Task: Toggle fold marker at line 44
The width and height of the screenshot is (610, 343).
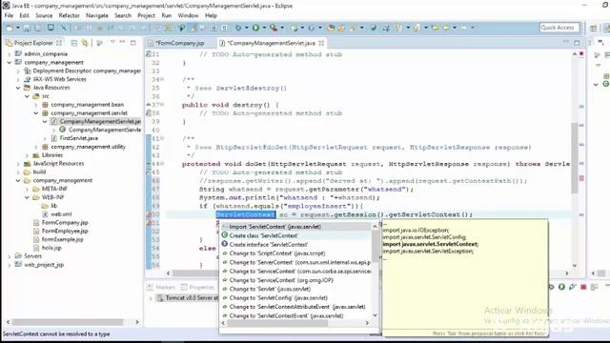Action: click(x=162, y=164)
